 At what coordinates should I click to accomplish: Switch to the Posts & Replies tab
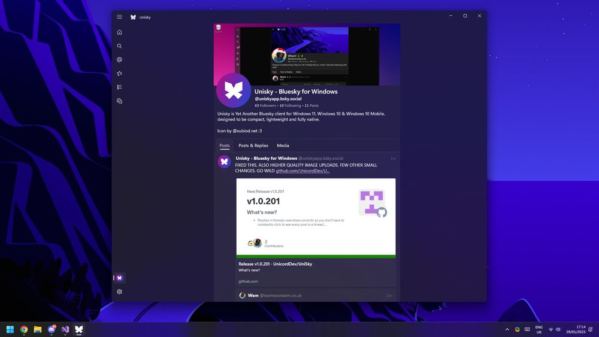[253, 145]
